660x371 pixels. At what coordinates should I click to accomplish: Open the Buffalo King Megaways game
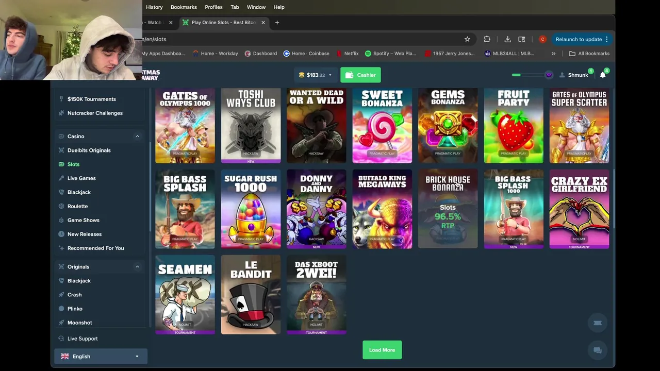[x=382, y=209]
